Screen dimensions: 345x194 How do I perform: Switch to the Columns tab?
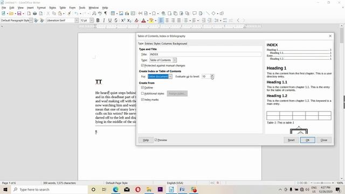click(x=167, y=44)
